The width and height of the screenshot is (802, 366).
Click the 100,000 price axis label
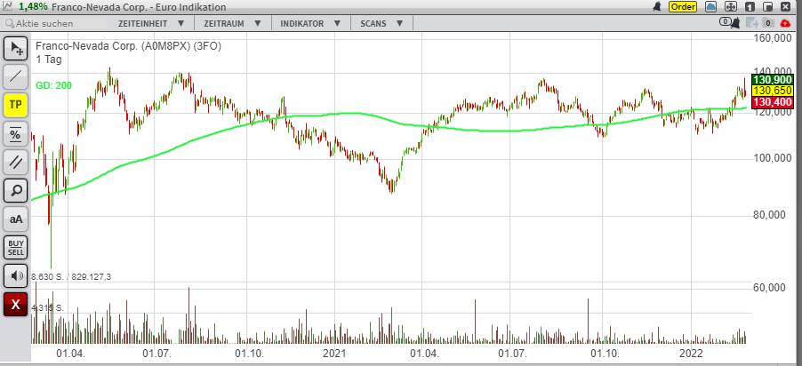(771, 158)
